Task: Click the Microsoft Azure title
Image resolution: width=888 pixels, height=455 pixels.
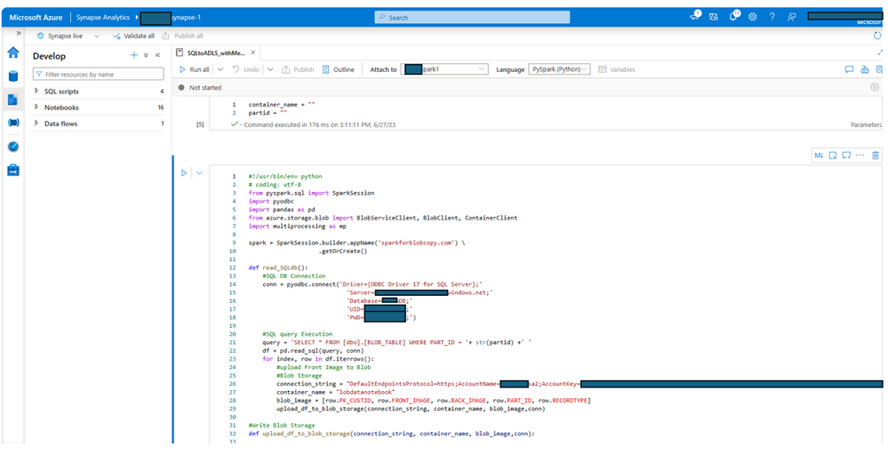Action: pyautogui.click(x=36, y=18)
